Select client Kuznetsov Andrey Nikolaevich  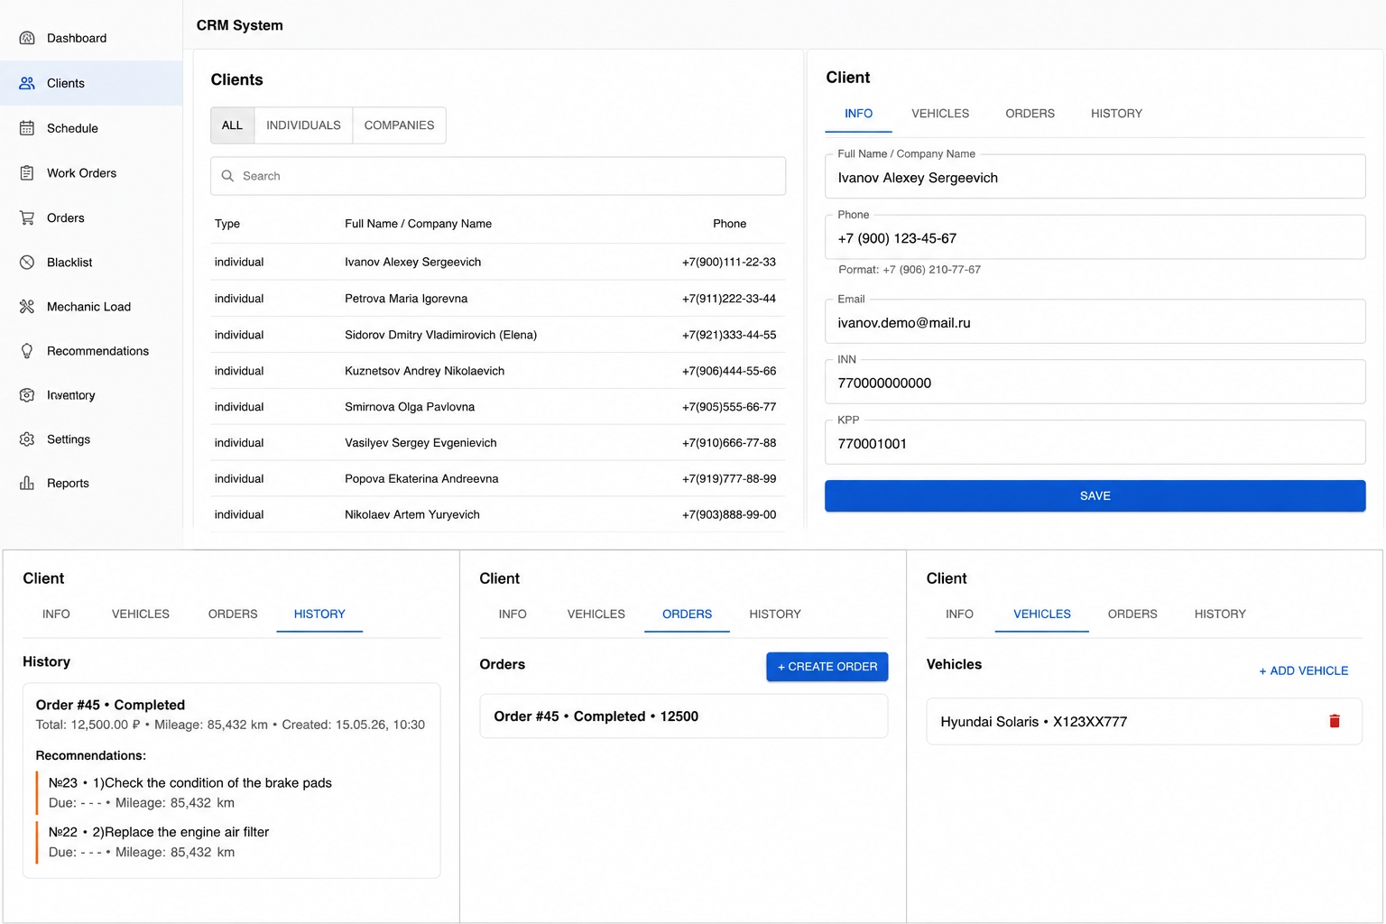(x=498, y=371)
